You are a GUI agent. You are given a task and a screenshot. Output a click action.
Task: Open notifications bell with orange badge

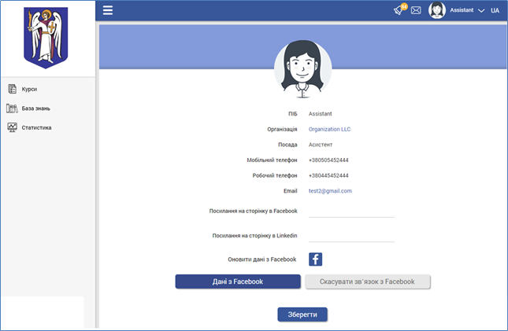click(x=400, y=10)
